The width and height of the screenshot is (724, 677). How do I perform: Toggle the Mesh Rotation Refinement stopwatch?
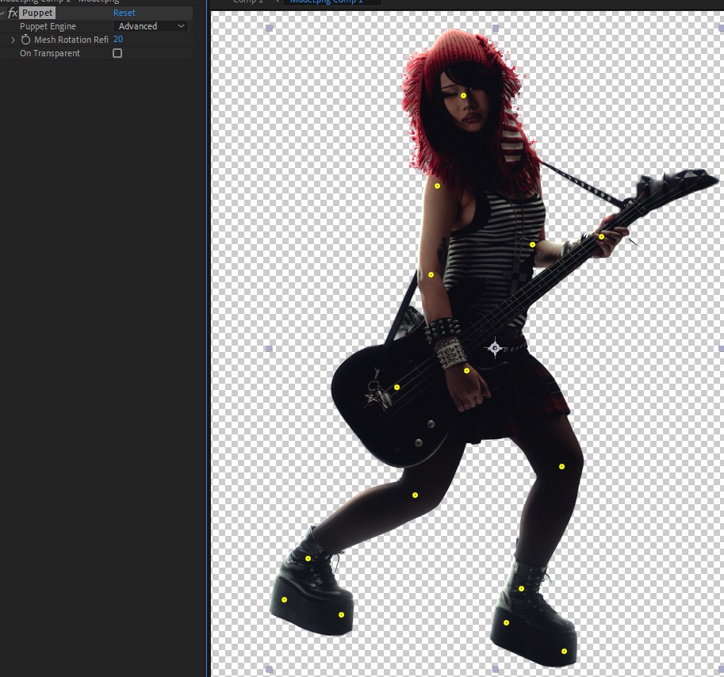25,40
